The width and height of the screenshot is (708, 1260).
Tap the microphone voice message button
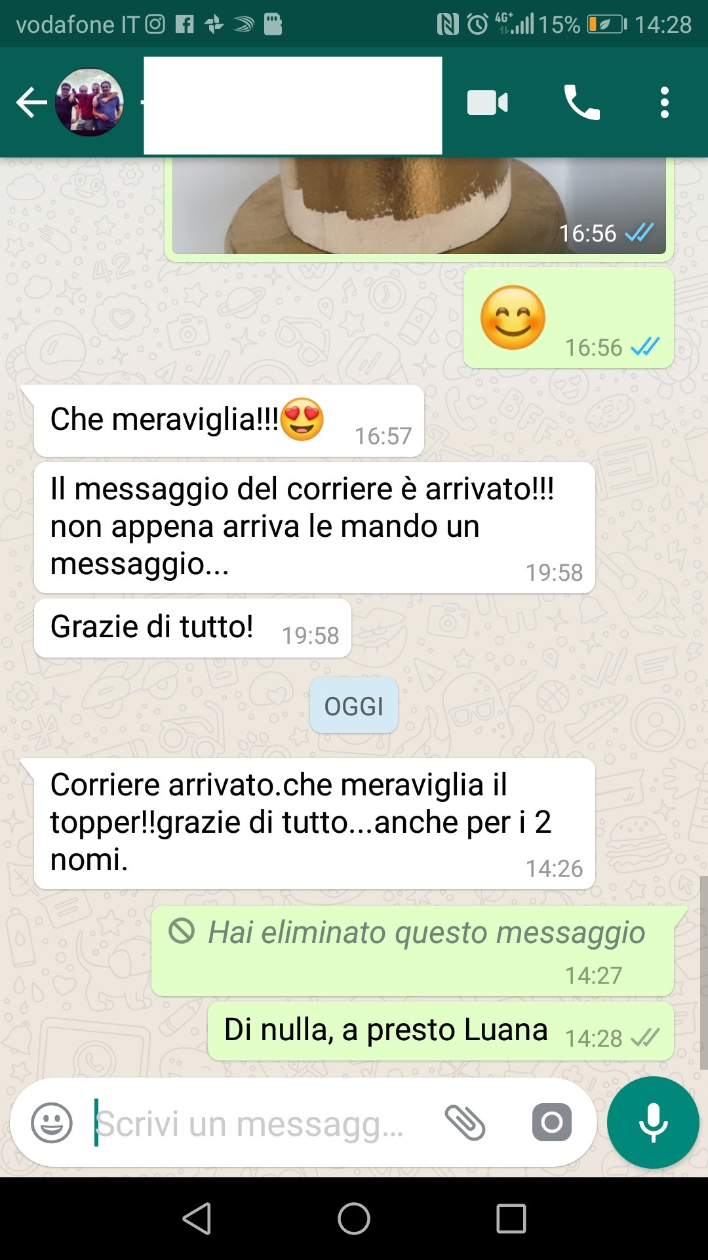653,1122
